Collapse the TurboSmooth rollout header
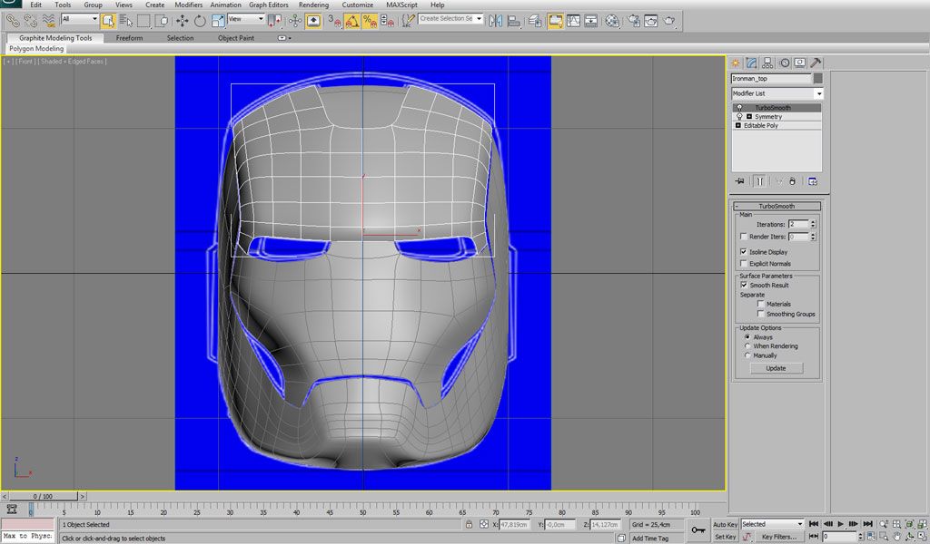Image resolution: width=930 pixels, height=544 pixels. pyautogui.click(x=777, y=206)
